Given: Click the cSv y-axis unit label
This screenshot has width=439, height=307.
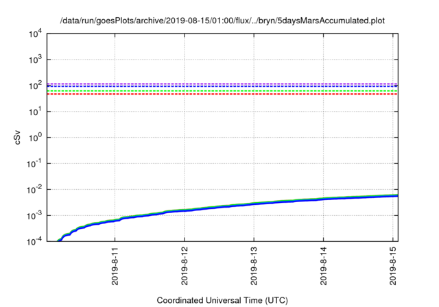Looking at the screenshot, I should click(x=17, y=138).
